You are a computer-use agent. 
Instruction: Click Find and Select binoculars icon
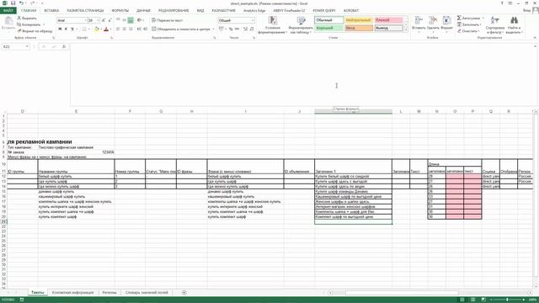click(514, 20)
